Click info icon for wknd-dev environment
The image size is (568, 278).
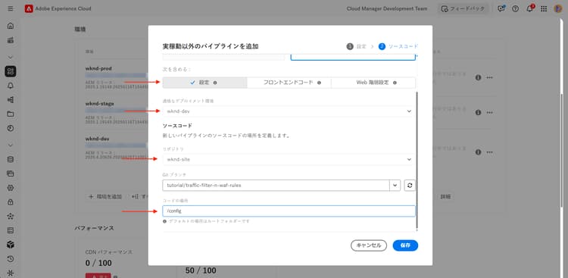click(x=478, y=152)
